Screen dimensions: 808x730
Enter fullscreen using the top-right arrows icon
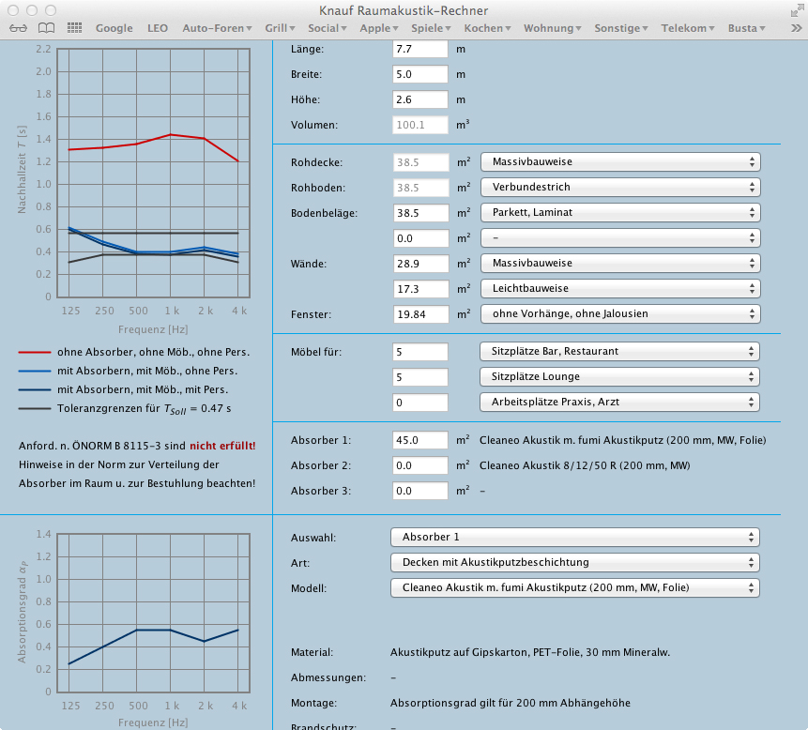795,9
